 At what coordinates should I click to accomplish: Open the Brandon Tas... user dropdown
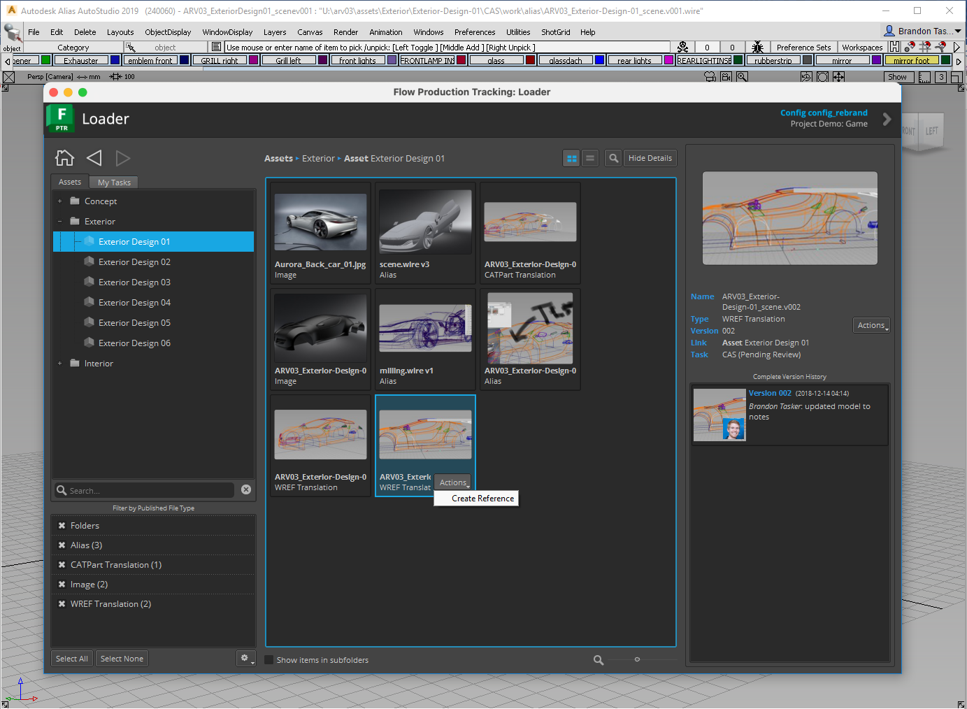tap(923, 31)
